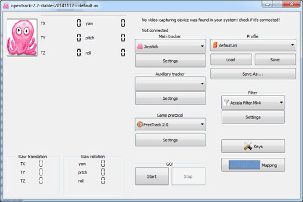Viewport: 303px width, 202px height.
Task: Click the 'Not connected' status text
Action: [155, 30]
